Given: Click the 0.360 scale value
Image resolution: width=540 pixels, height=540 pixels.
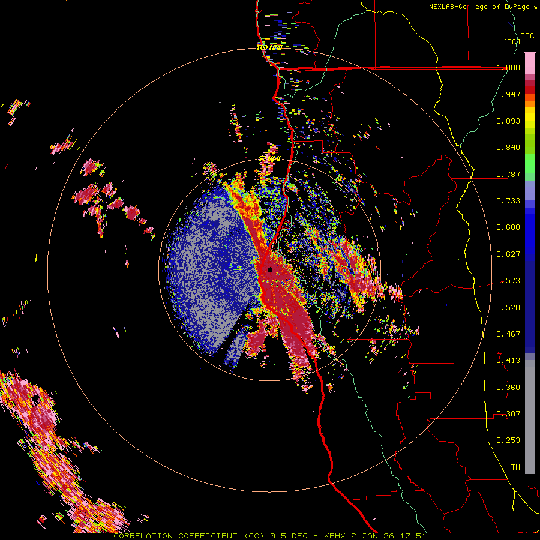Looking at the screenshot, I should pos(508,388).
